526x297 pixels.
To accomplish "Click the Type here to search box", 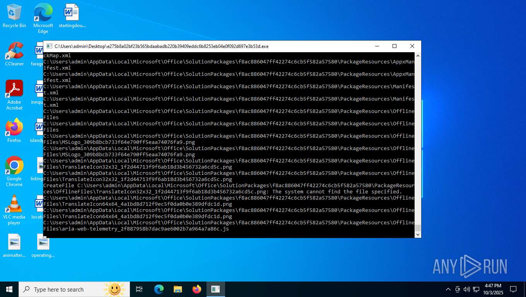I will pyautogui.click(x=74, y=289).
